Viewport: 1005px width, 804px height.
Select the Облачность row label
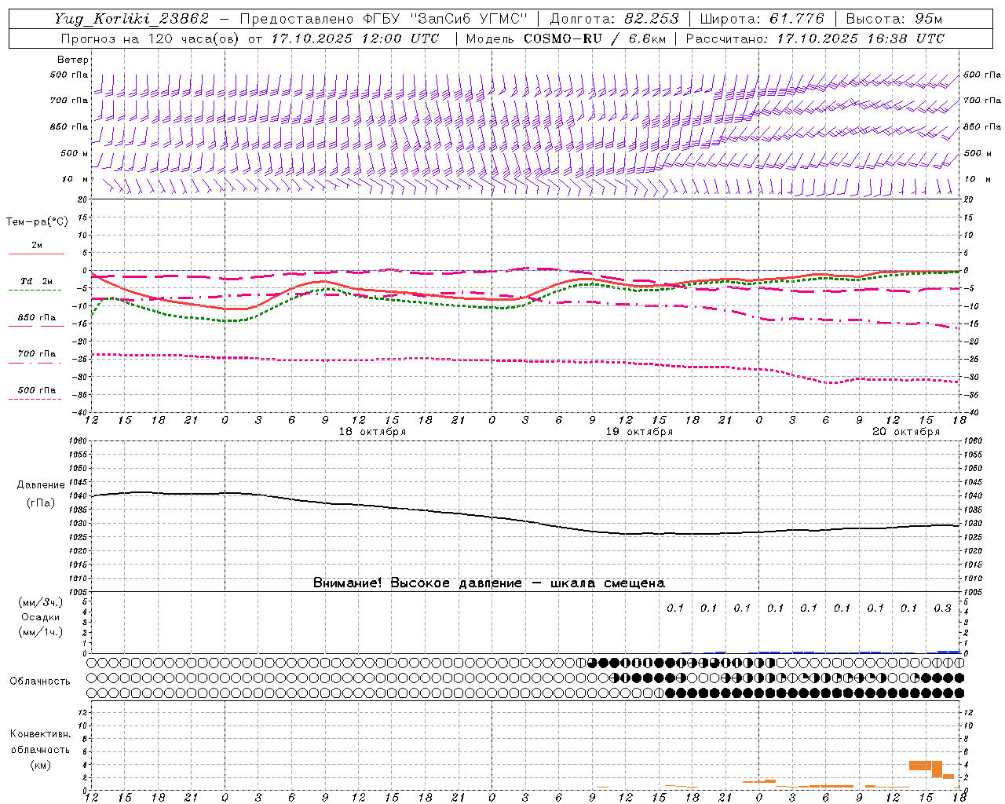point(40,681)
